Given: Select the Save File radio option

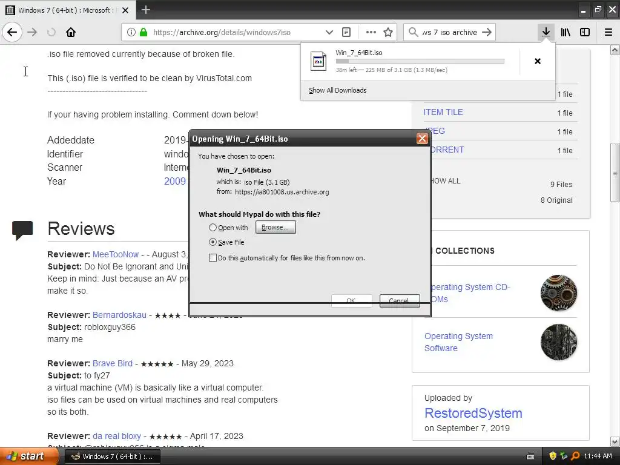Looking at the screenshot, I should (x=213, y=242).
